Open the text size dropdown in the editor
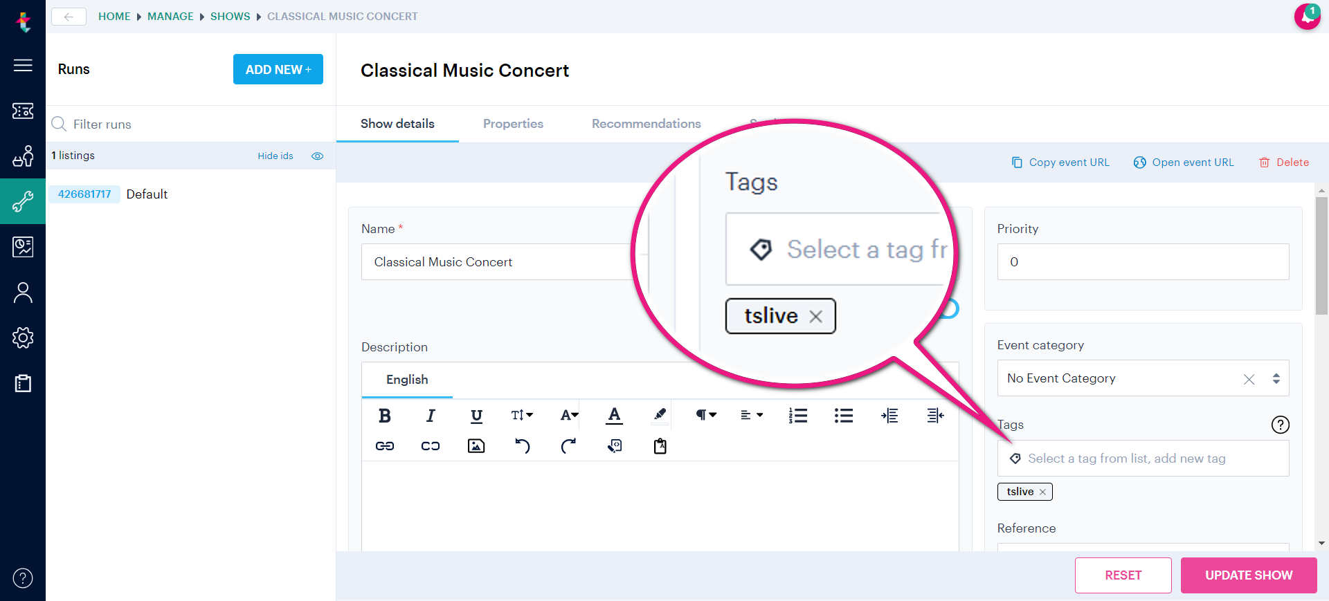 pos(522,416)
